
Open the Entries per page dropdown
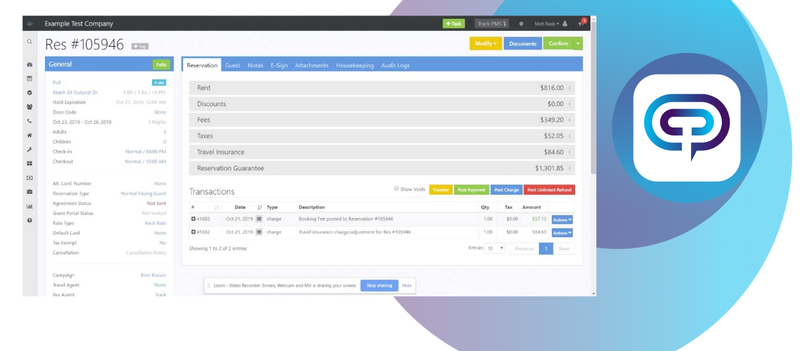[495, 249]
